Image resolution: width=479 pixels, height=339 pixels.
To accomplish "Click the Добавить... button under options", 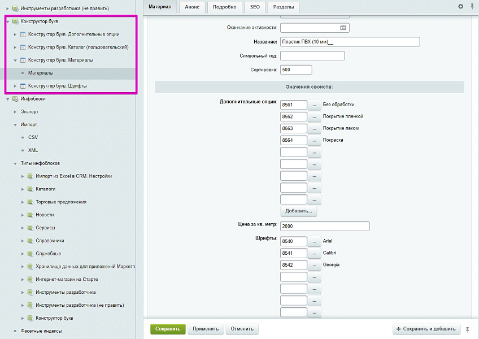I will pyautogui.click(x=298, y=211).
